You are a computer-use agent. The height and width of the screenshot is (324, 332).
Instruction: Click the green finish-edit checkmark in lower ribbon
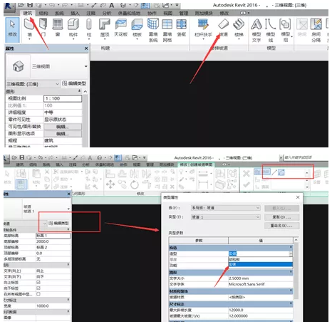247,184
